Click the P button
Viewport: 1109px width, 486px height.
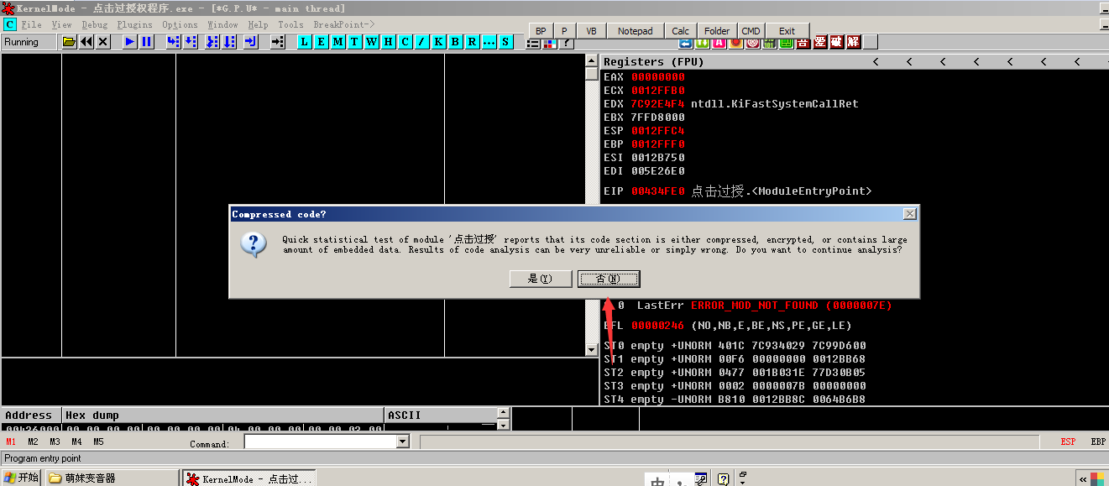pos(563,31)
